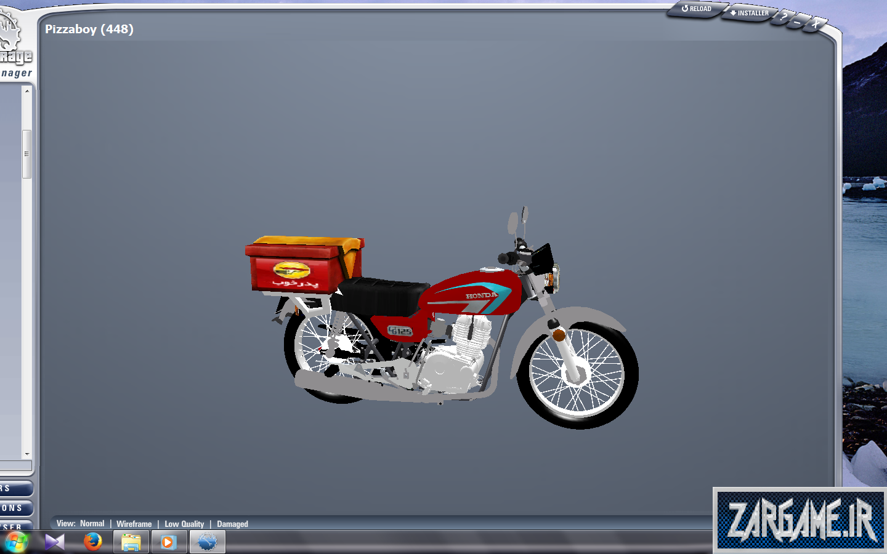Click the Pizzaboy motorcycle 3D preview
887x554 pixels.
pos(441,318)
